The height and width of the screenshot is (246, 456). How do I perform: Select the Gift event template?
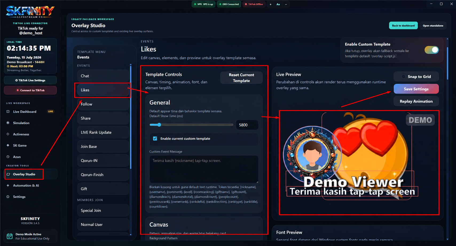(x=103, y=189)
